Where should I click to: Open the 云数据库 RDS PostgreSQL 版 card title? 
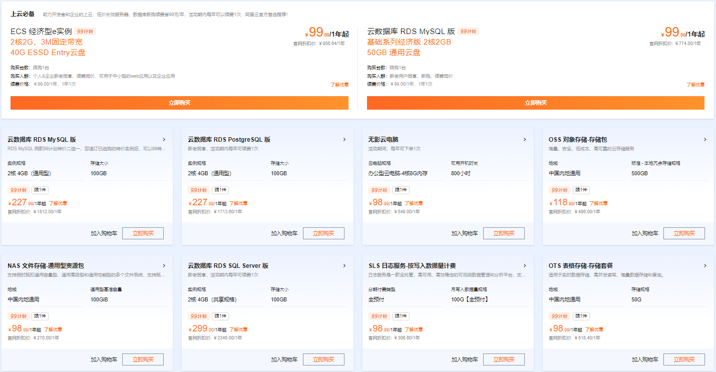229,140
